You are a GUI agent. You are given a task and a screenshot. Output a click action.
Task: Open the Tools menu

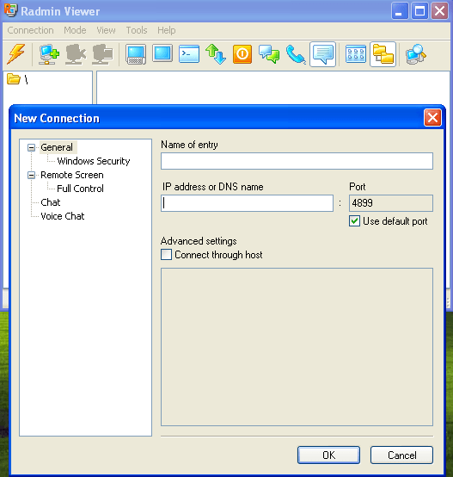tap(137, 30)
